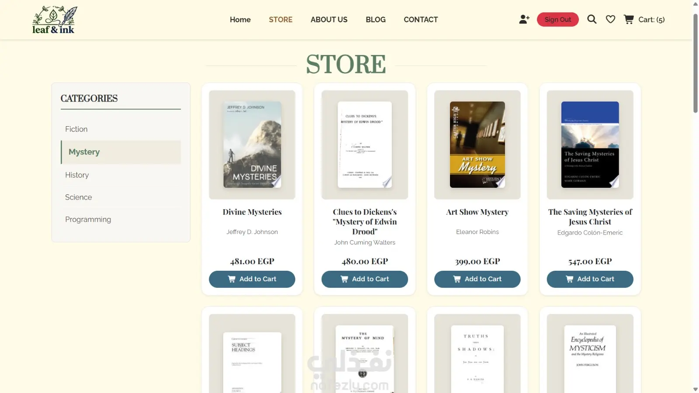Viewport: 699px width, 393px height.
Task: Open the shopping cart icon
Action: pos(629,19)
